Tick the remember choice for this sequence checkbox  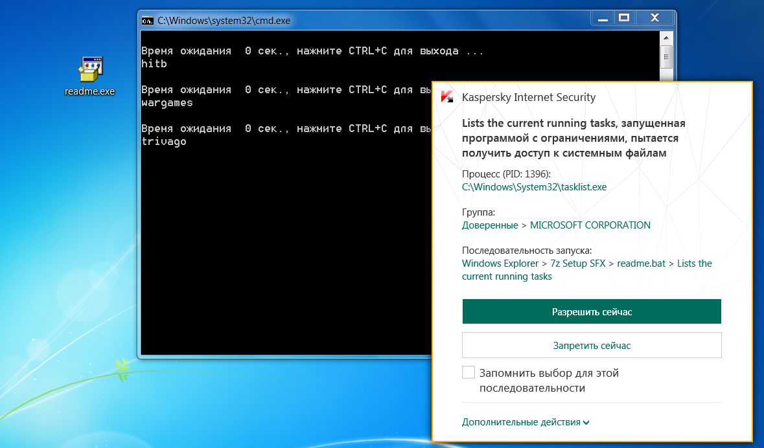coord(469,372)
